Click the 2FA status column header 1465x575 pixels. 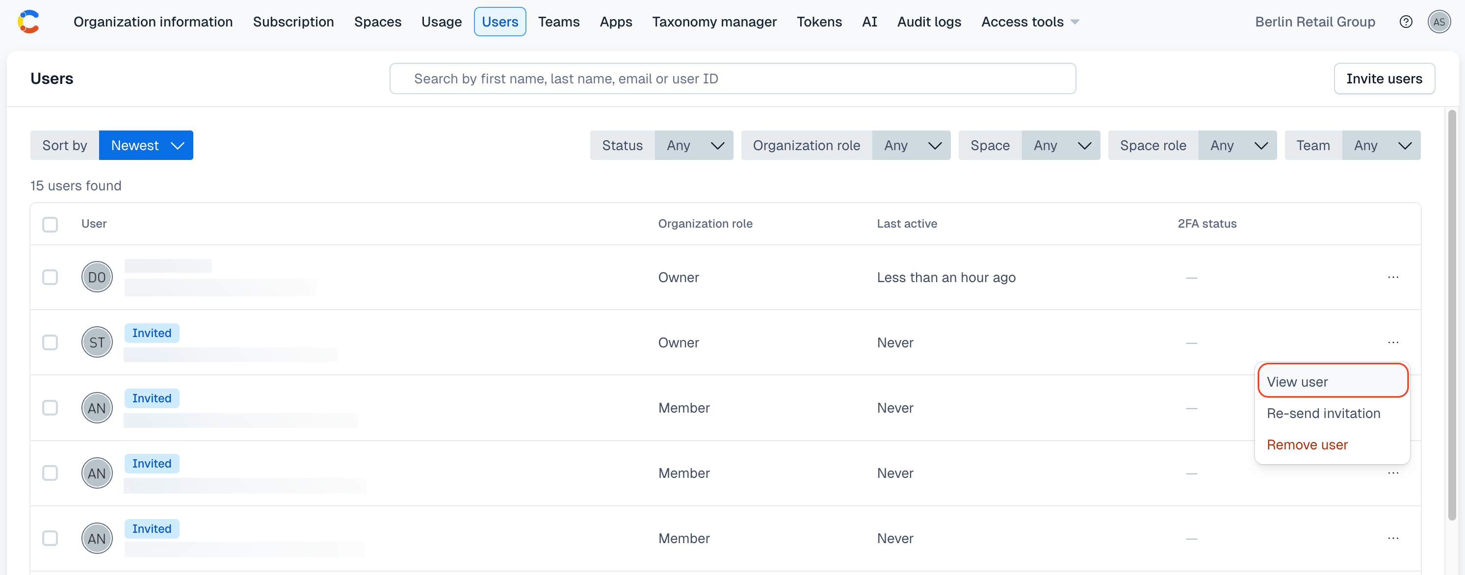click(1207, 224)
